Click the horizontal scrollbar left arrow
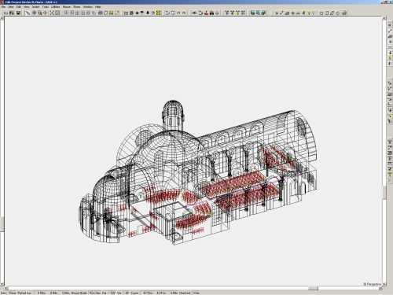This screenshot has height=295, width=393. (7, 288)
